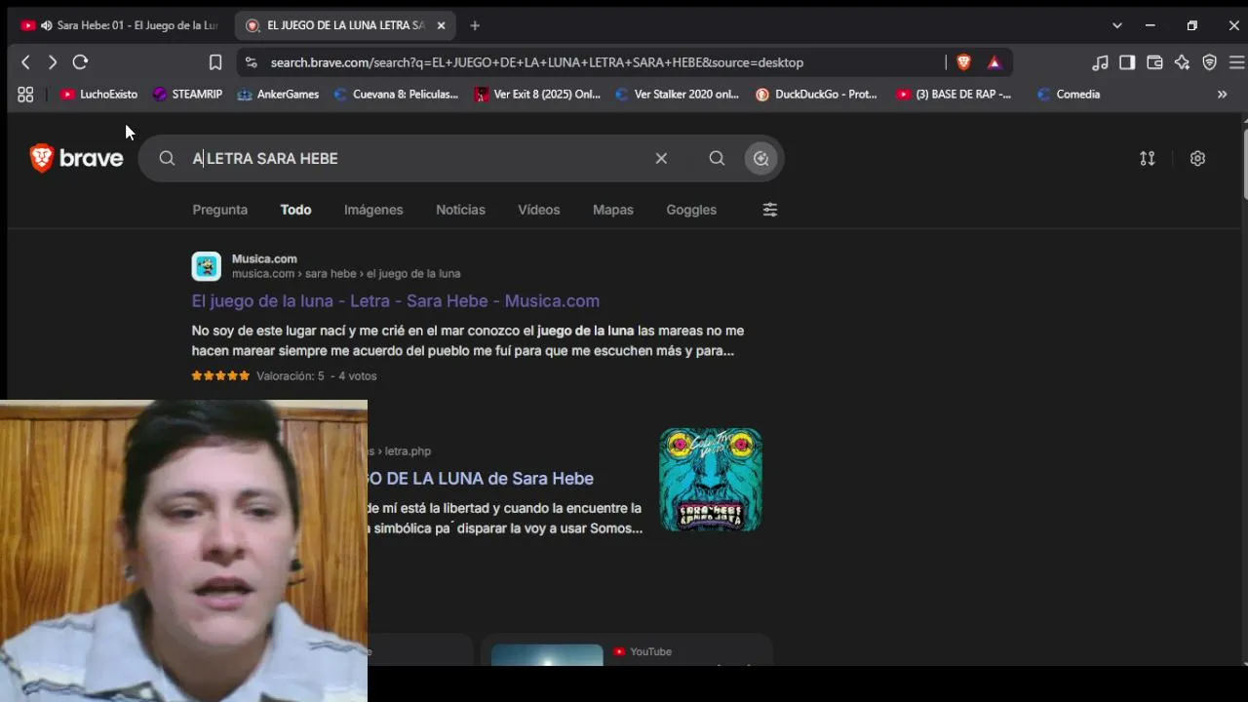Open the 'DE LA LUNA de Sara Hebe' result
This screenshot has width=1248, height=702.
[481, 479]
